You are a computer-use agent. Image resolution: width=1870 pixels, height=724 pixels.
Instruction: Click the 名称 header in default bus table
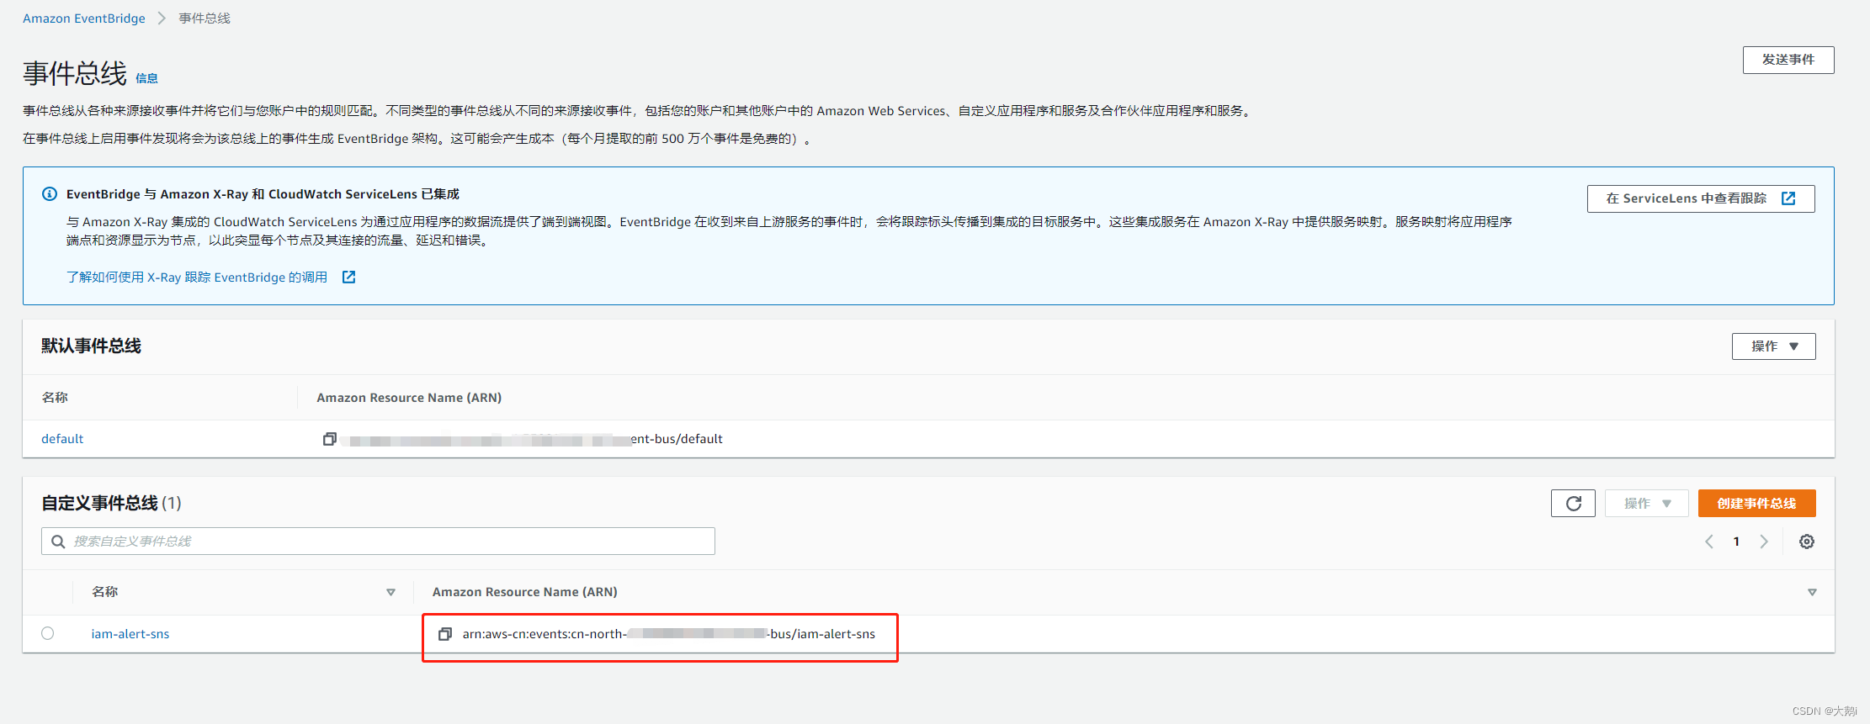(x=55, y=398)
